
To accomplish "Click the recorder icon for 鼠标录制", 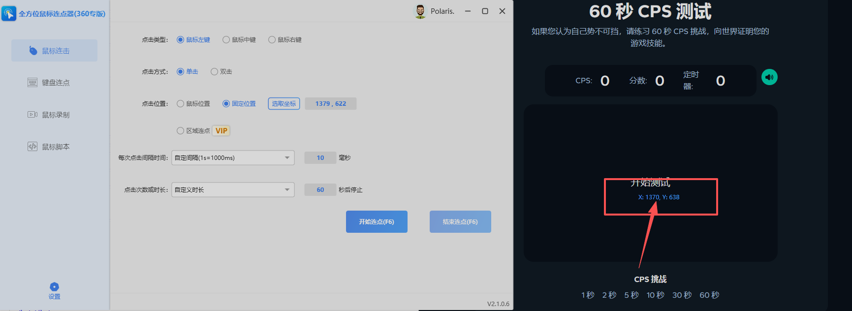I will [x=32, y=115].
